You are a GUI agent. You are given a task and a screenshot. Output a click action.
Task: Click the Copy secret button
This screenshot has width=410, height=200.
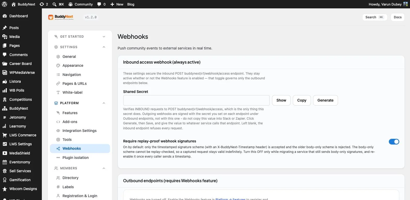click(x=302, y=100)
